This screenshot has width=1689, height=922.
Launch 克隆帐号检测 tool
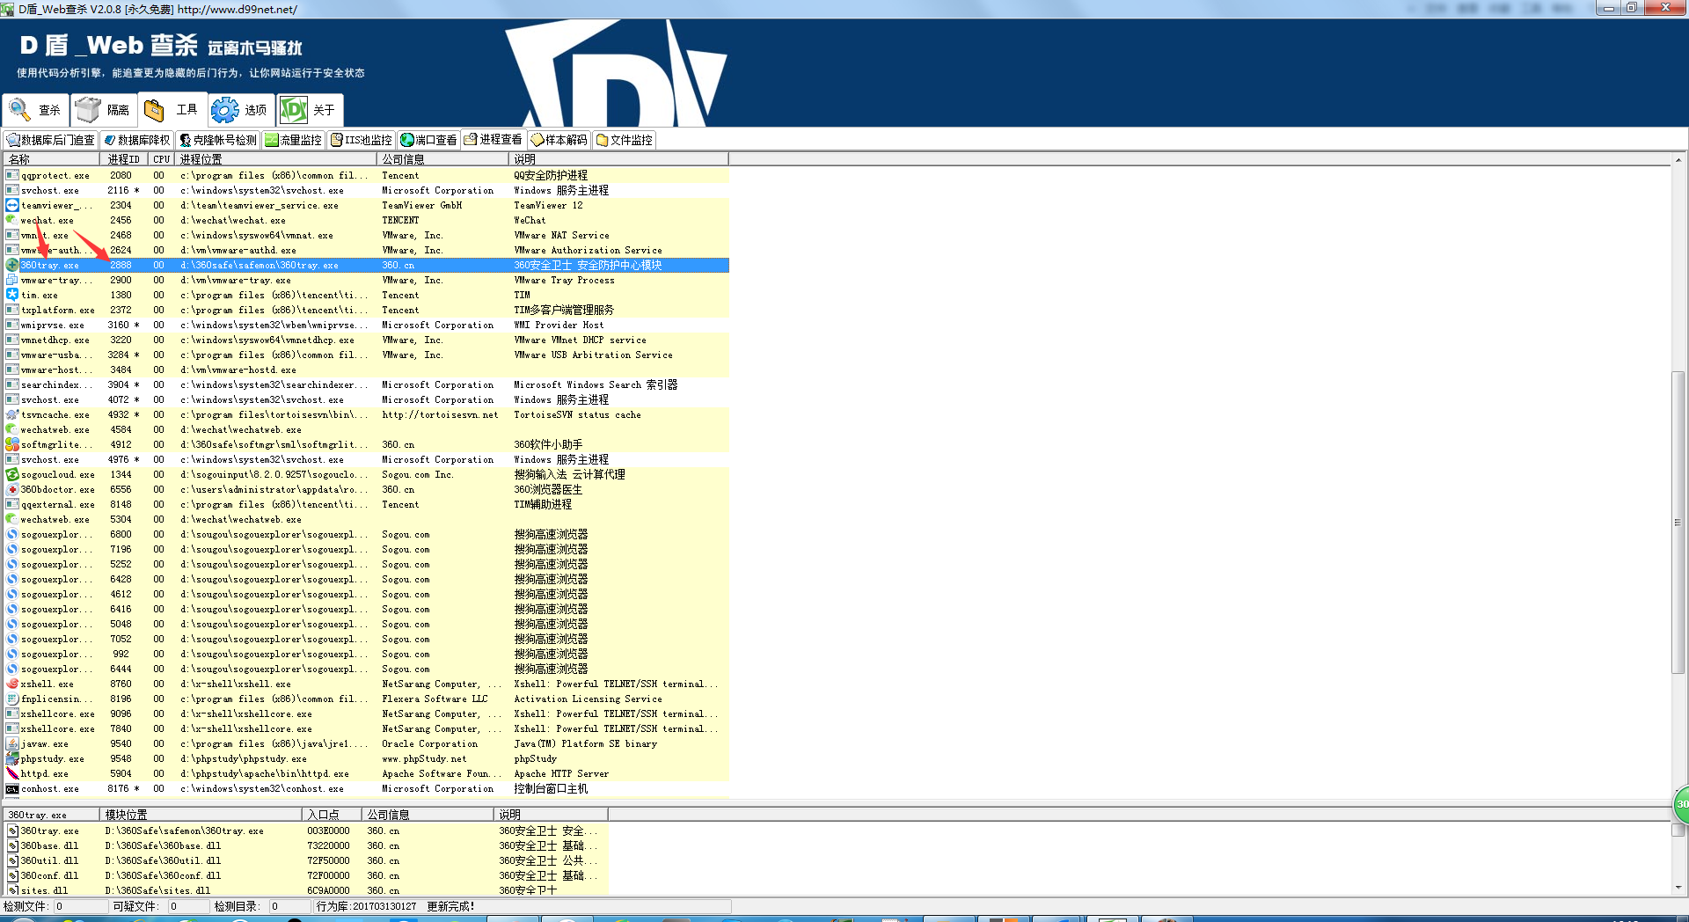click(x=217, y=140)
